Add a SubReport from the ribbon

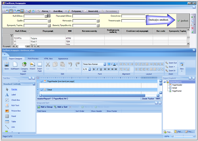point(15,66)
